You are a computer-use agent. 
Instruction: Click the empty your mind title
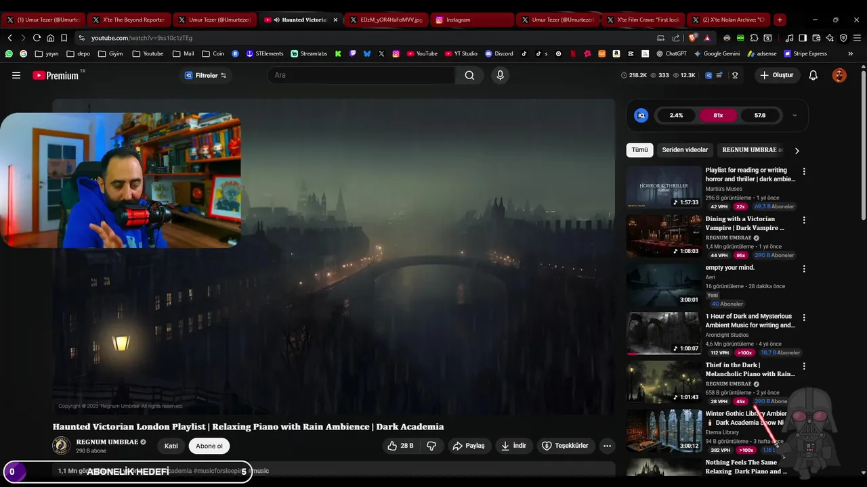pyautogui.click(x=729, y=268)
